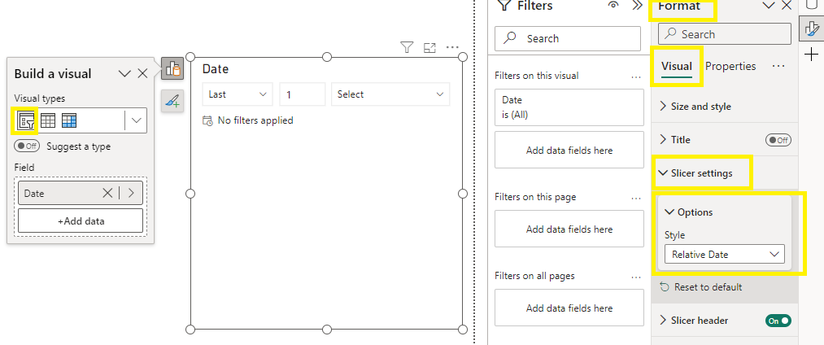824x345 pixels.
Task: Choose the Matrix visual type icon
Action: (x=69, y=121)
